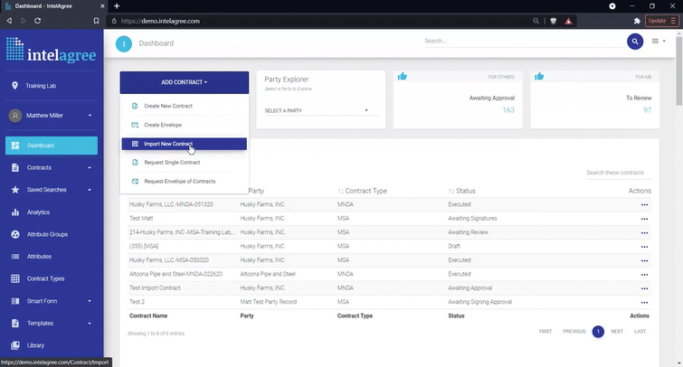Open actions dots for Test 2 row
The height and width of the screenshot is (367, 683).
point(644,302)
